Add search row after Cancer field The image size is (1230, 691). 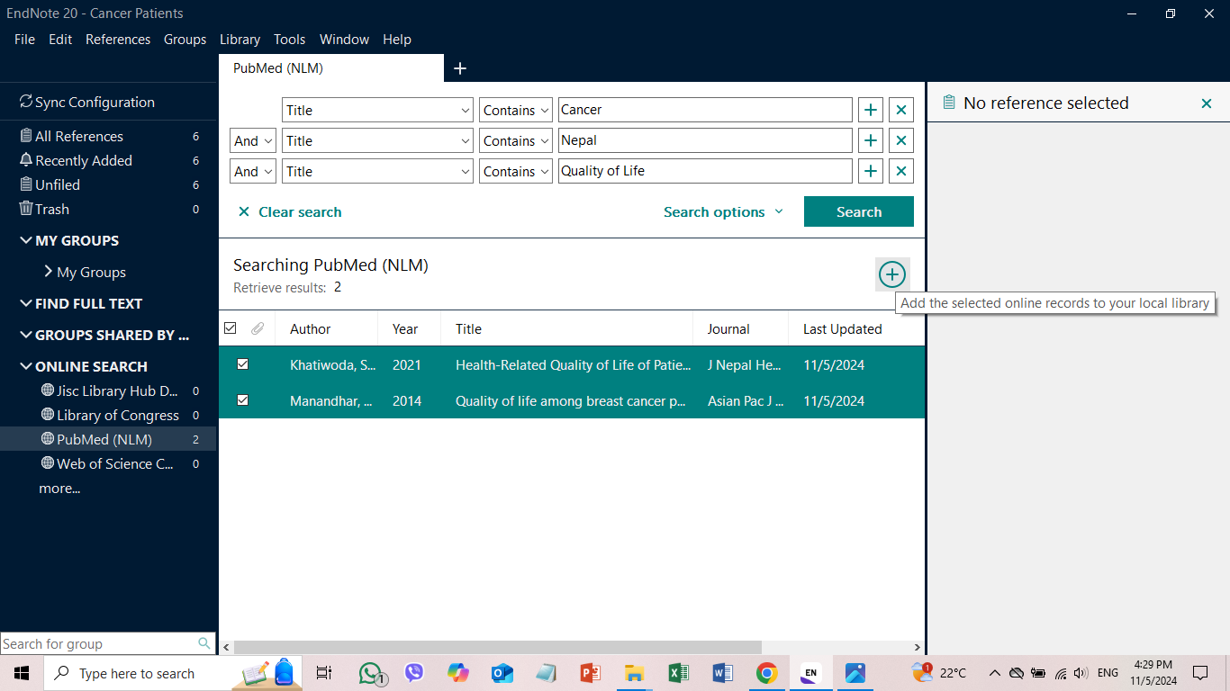click(871, 110)
